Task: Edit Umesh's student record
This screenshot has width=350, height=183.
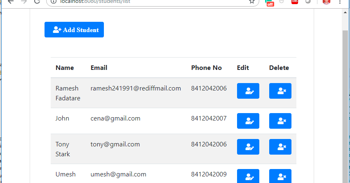Action: (x=248, y=176)
